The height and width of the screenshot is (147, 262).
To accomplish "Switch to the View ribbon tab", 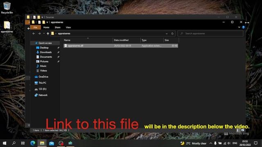I will 68,27.
